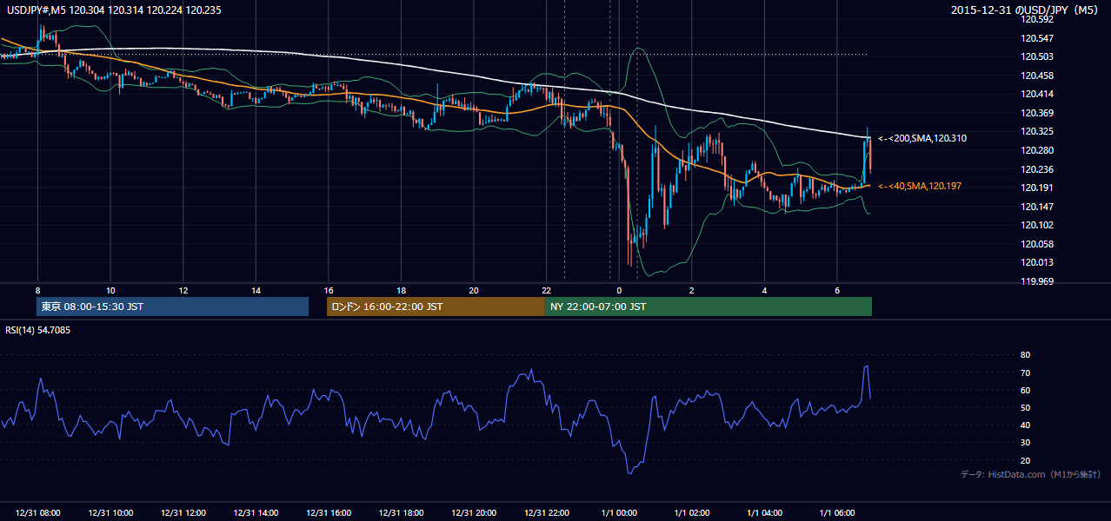This screenshot has width=1111, height=521.
Task: Click hour label 8 under the price chart
Action: (x=37, y=290)
